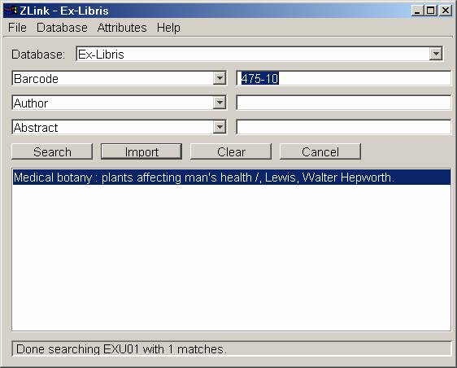Image resolution: width=457 pixels, height=368 pixels.
Task: Open the Help menu
Action: point(168,28)
